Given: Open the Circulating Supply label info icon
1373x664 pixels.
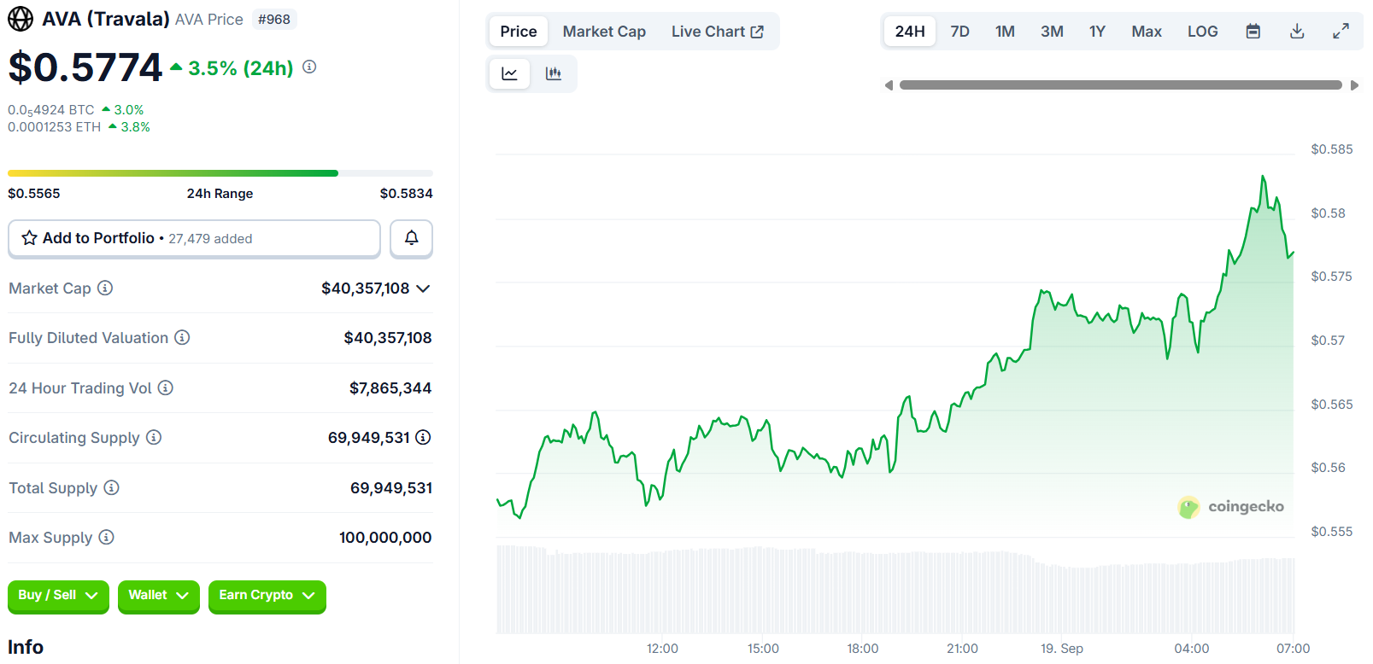Looking at the screenshot, I should (154, 437).
